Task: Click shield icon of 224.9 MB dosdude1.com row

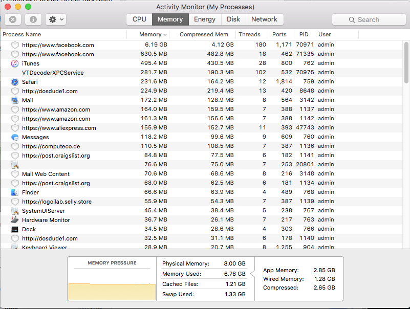Action: point(15,91)
